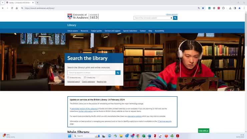
Task: Open Excel from the taskbar
Action: [144, 136]
